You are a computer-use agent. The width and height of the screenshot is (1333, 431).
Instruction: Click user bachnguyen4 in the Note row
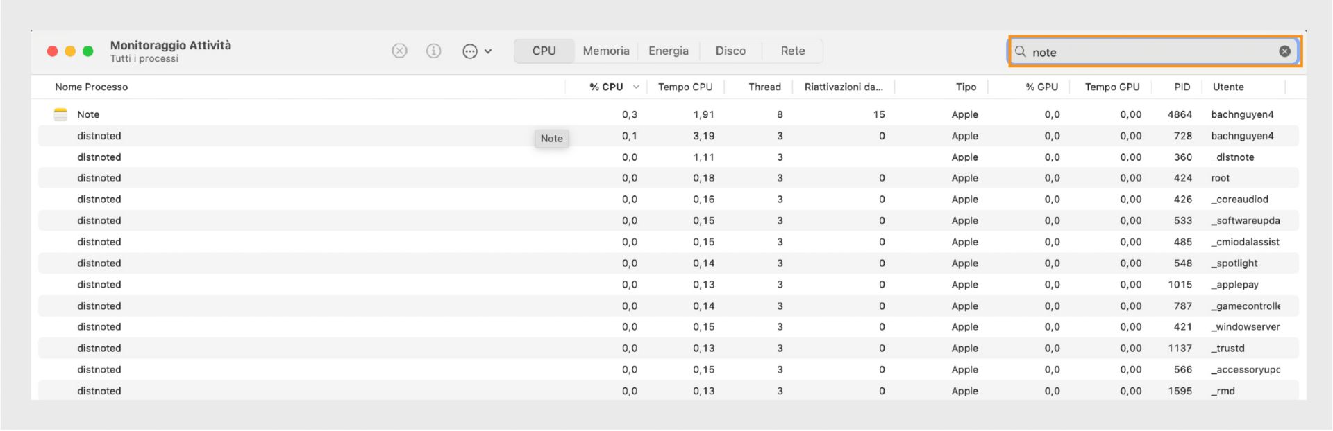(1242, 114)
